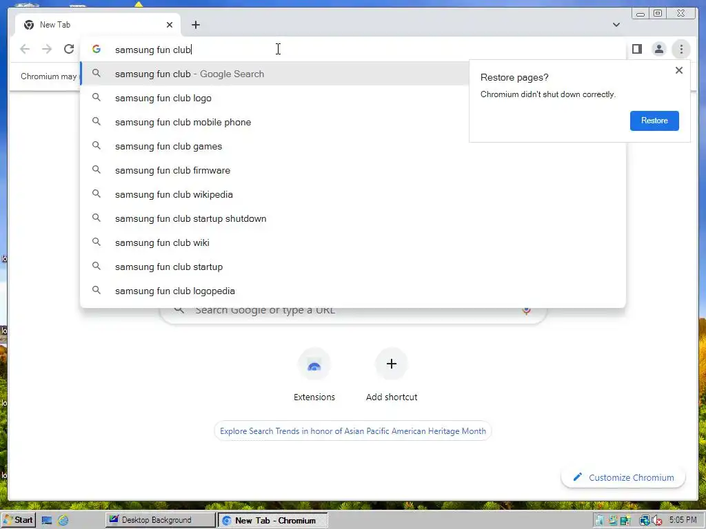This screenshot has height=529, width=706.
Task: Choose 'samsung fun club - Google Search' suggestion
Action: point(274,74)
